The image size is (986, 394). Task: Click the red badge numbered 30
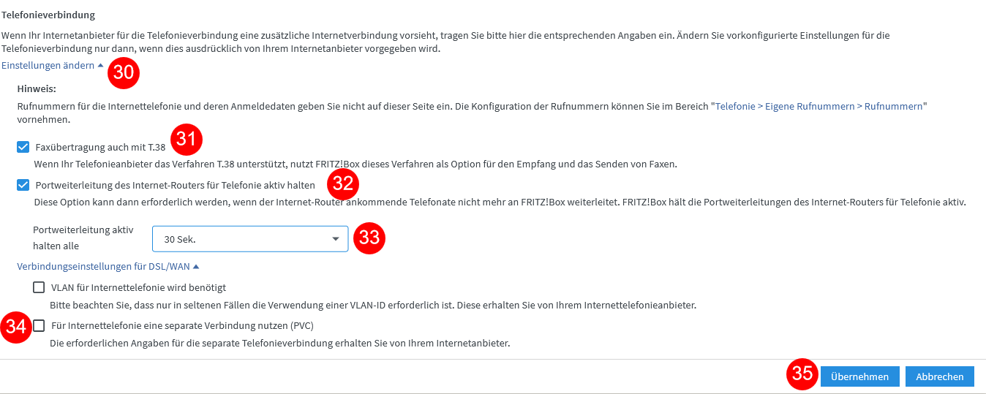(x=124, y=73)
